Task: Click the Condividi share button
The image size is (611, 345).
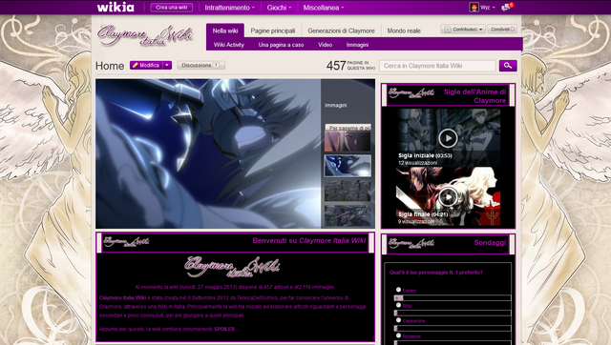Action: (x=502, y=30)
